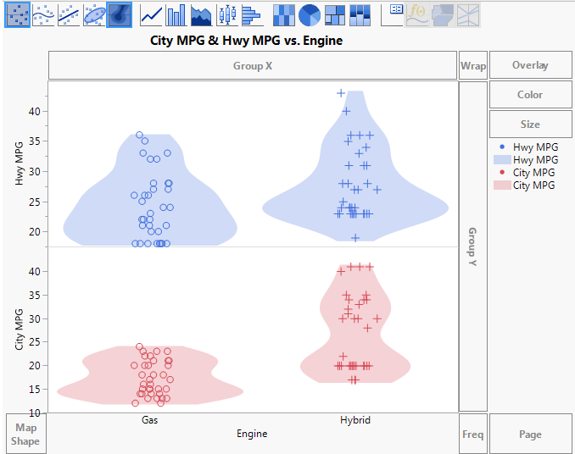575x454 pixels.
Task: Click the City MPG pink area legend swatch
Action: coord(502,185)
